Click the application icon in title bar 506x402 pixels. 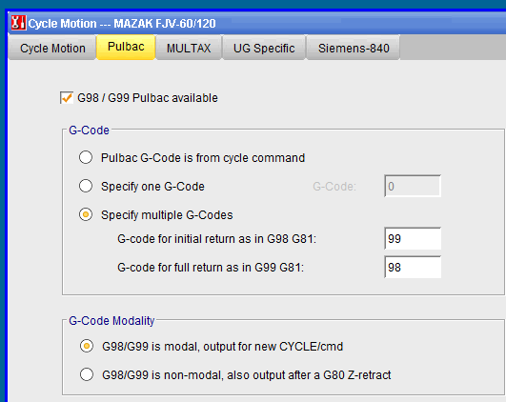point(18,23)
